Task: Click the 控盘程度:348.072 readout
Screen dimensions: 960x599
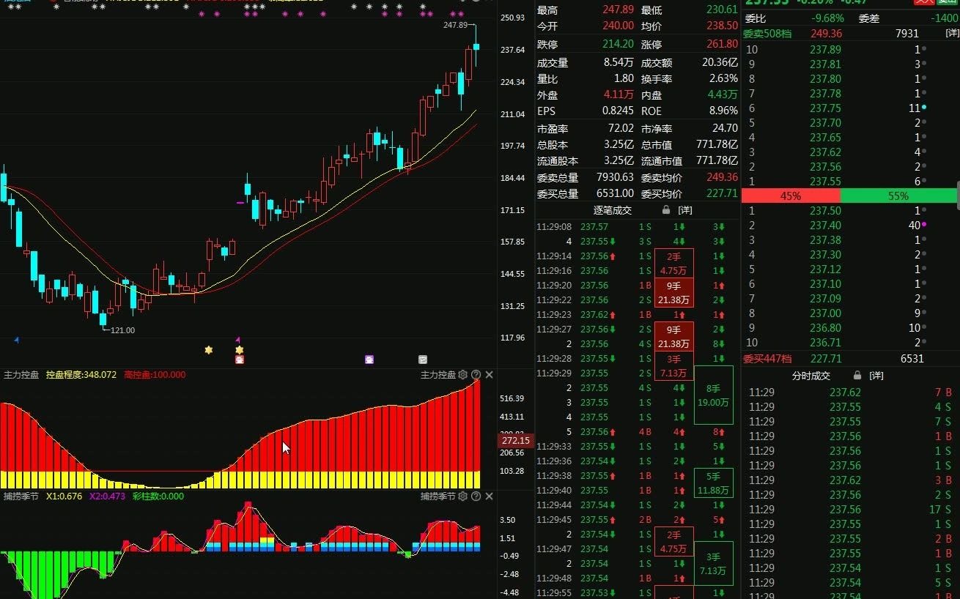Action: point(81,375)
